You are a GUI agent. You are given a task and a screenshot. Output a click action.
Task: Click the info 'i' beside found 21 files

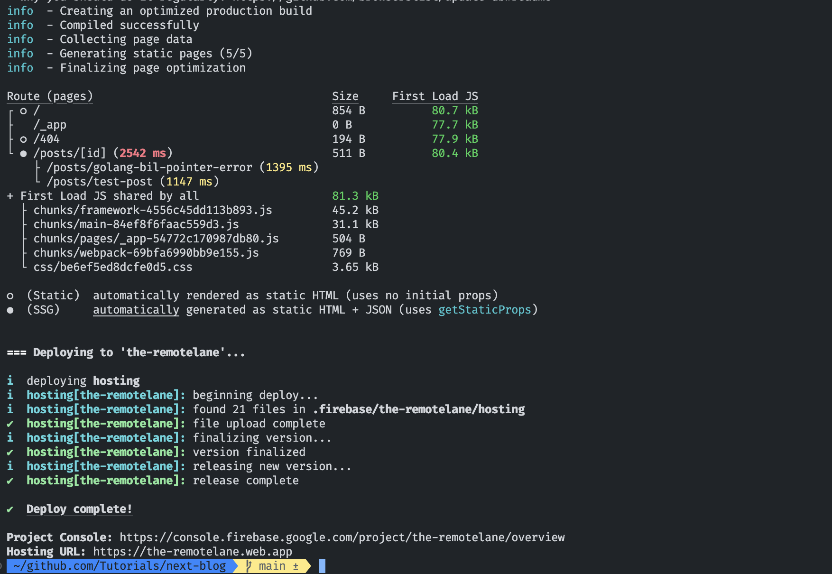(10, 409)
